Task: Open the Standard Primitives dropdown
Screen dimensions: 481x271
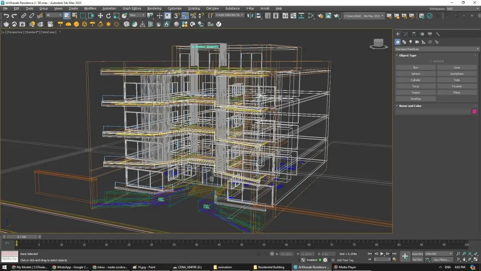Action: [x=437, y=49]
